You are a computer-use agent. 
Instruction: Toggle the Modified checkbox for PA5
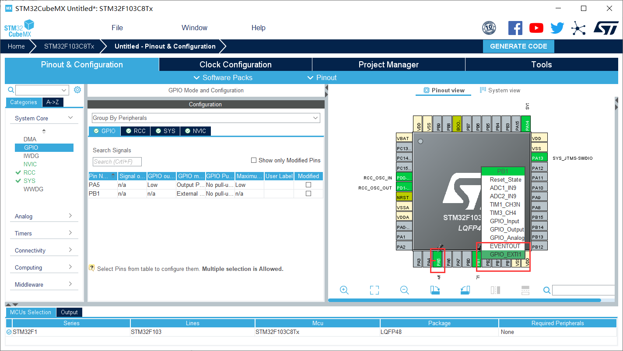coord(308,185)
